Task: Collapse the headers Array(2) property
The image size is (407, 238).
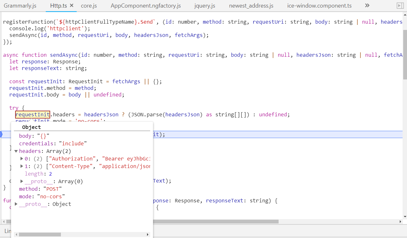Action: 16,151
